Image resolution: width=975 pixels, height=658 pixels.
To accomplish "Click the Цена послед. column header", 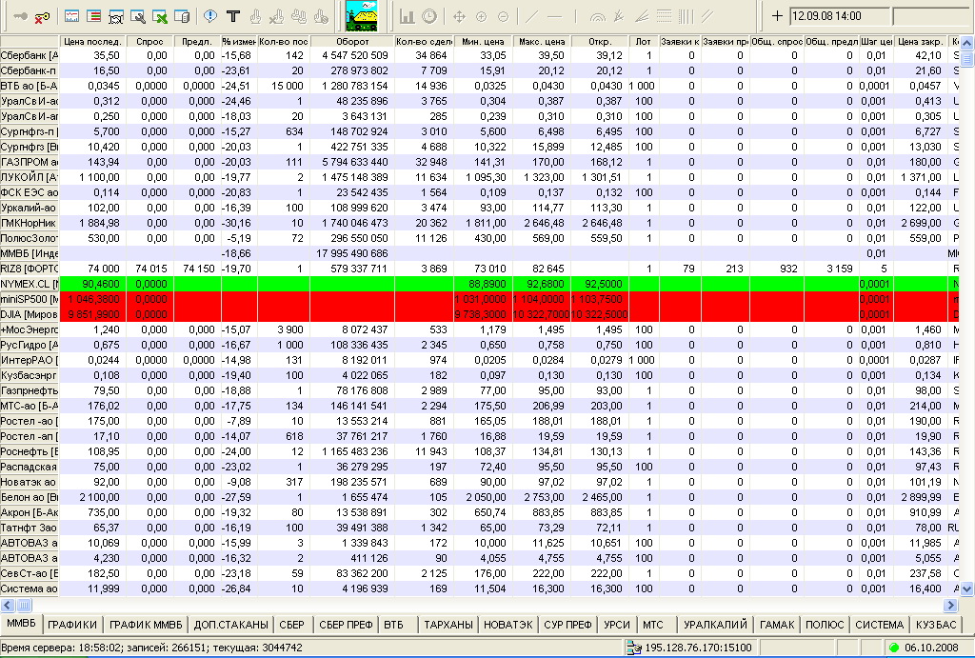I will click(92, 42).
